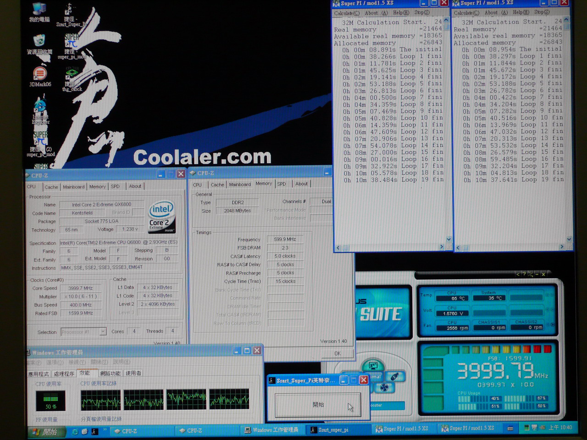Click the keyboard language bar icon in taskbar
The image size is (587, 440).
(510, 429)
